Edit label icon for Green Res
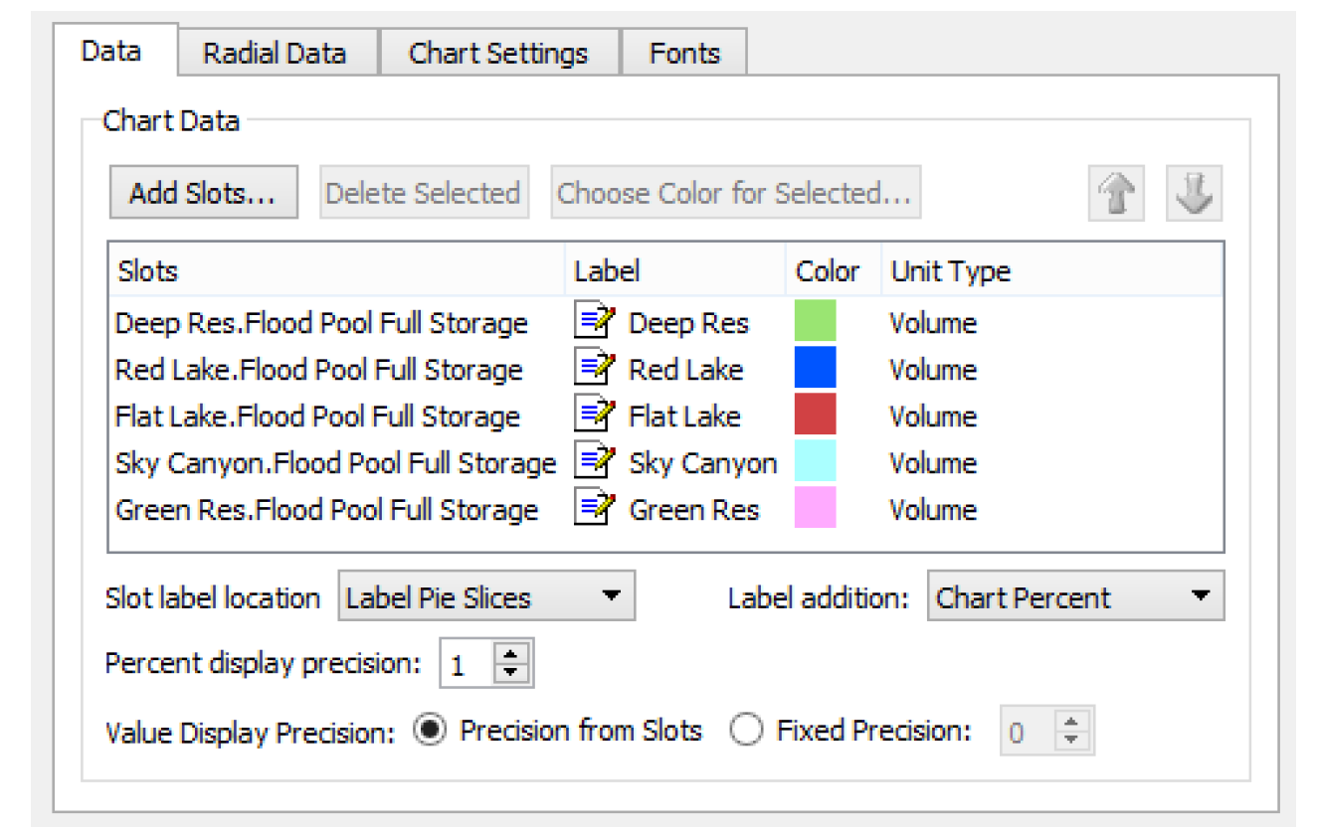The width and height of the screenshot is (1317, 837). [595, 509]
